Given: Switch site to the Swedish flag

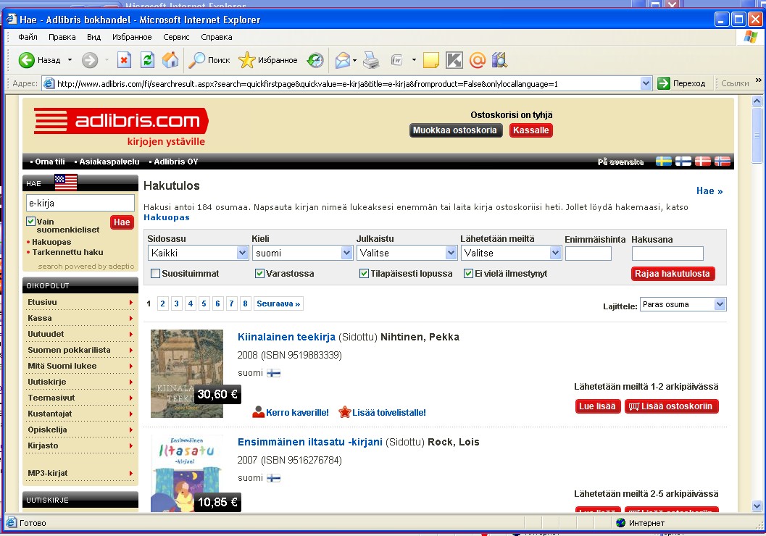Looking at the screenshot, I should 663,162.
